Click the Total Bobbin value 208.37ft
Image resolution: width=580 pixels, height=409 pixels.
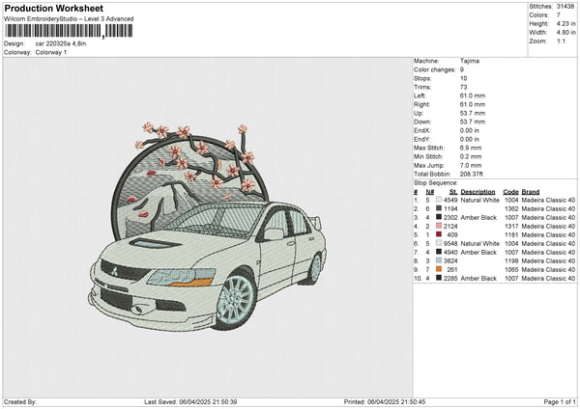pyautogui.click(x=472, y=174)
